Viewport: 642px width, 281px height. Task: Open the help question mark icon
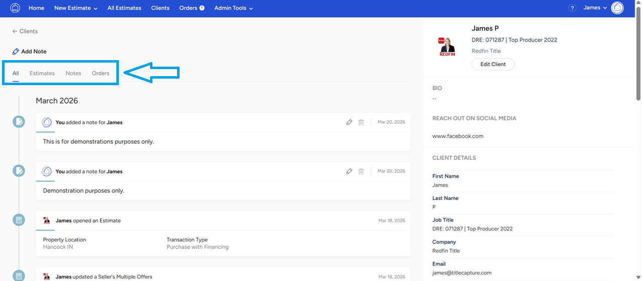(x=572, y=8)
